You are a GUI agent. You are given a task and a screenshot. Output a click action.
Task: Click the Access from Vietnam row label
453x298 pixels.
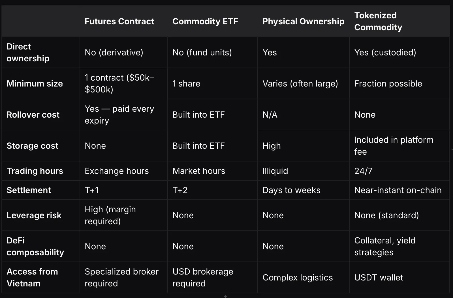32,278
